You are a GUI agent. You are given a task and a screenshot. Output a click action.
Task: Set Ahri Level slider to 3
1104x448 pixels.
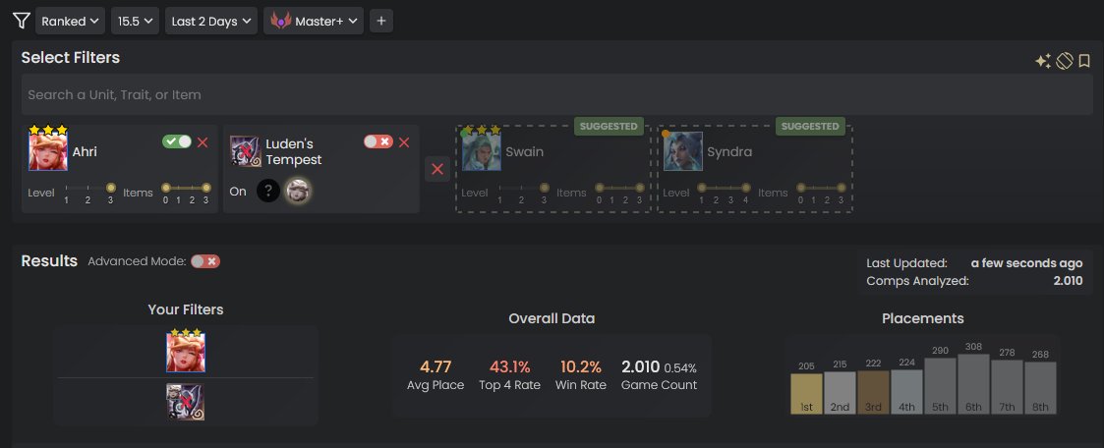[x=110, y=188]
